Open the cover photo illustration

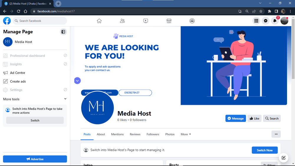(234, 66)
